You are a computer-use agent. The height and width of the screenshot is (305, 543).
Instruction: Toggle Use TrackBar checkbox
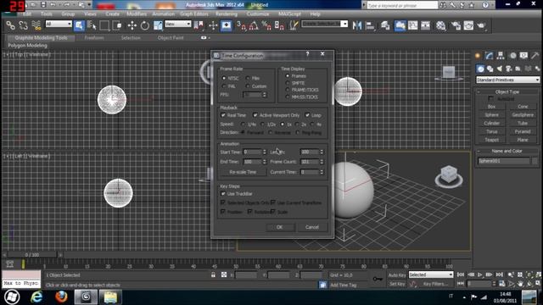pyautogui.click(x=223, y=194)
